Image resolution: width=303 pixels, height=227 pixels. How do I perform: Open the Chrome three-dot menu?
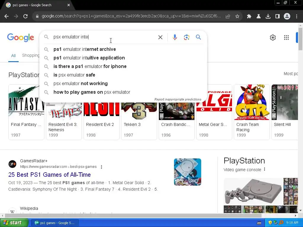[296, 17]
